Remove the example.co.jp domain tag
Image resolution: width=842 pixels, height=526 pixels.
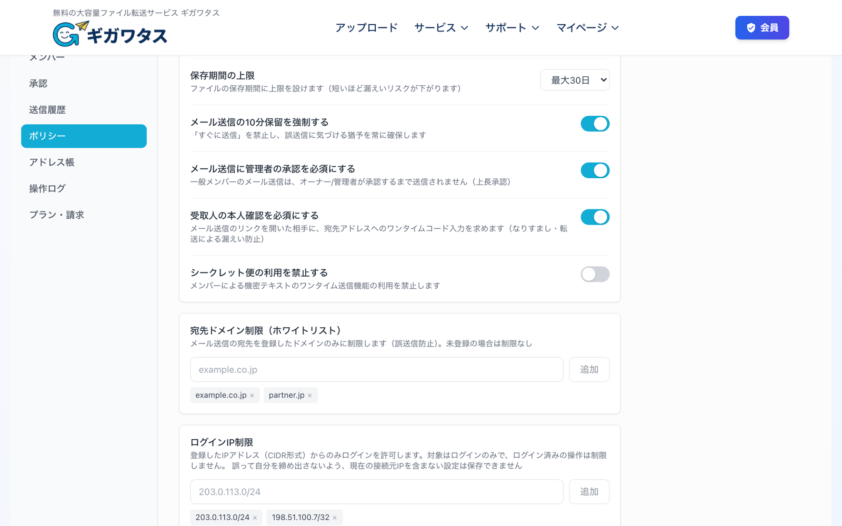tap(252, 396)
